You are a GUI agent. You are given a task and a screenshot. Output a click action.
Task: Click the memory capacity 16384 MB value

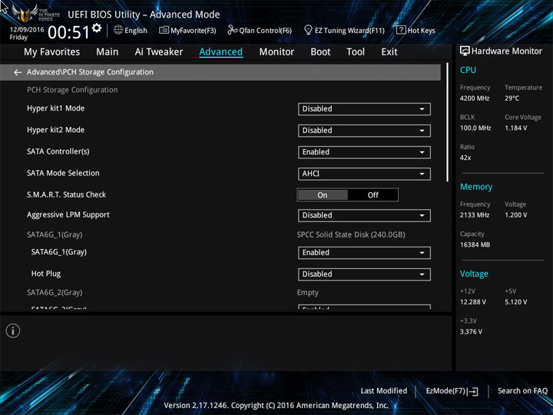(475, 244)
